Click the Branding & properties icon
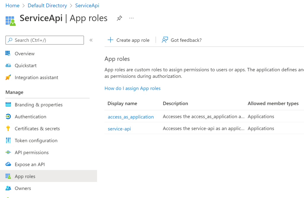The height and width of the screenshot is (198, 304). [x=9, y=105]
